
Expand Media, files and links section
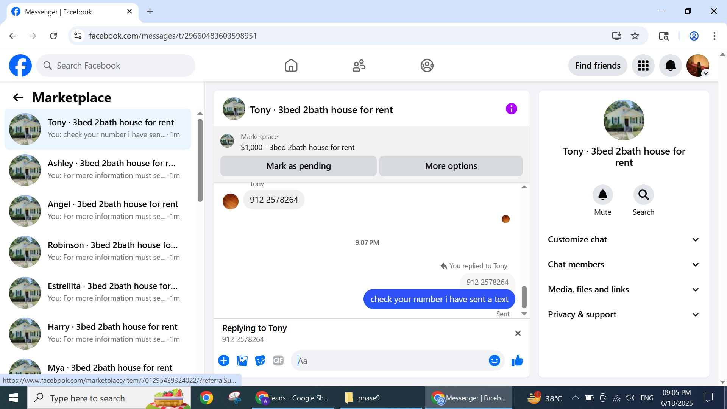coord(623,289)
